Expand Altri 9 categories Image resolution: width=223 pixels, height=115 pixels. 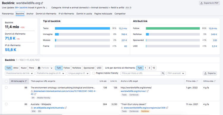coord(128,7)
